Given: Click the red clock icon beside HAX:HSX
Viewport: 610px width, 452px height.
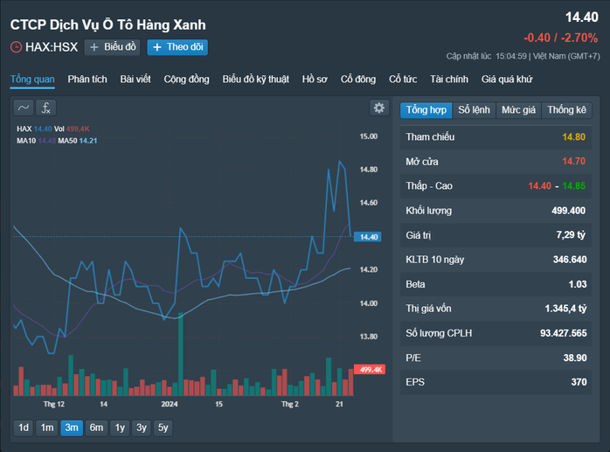Looking at the screenshot, I should [16, 47].
